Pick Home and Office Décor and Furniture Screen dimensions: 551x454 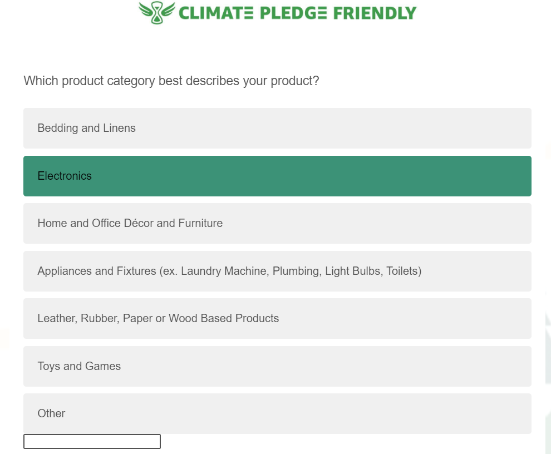[x=277, y=224]
